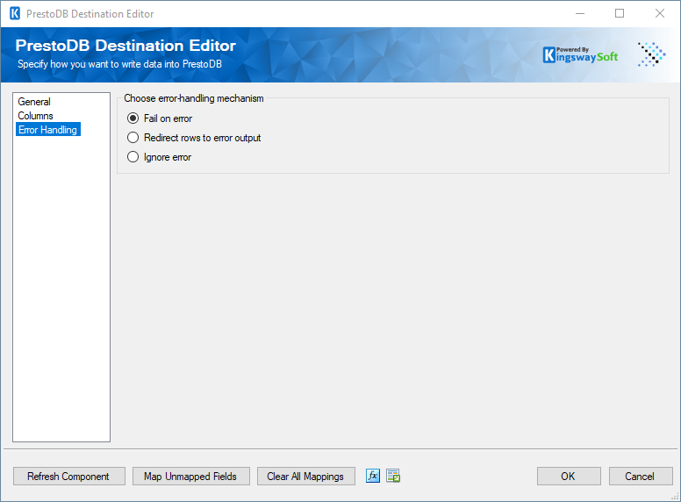Maximize the editor window
This screenshot has width=681, height=502.
[620, 13]
